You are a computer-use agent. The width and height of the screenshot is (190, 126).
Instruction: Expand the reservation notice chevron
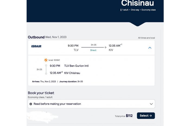click(x=151, y=104)
